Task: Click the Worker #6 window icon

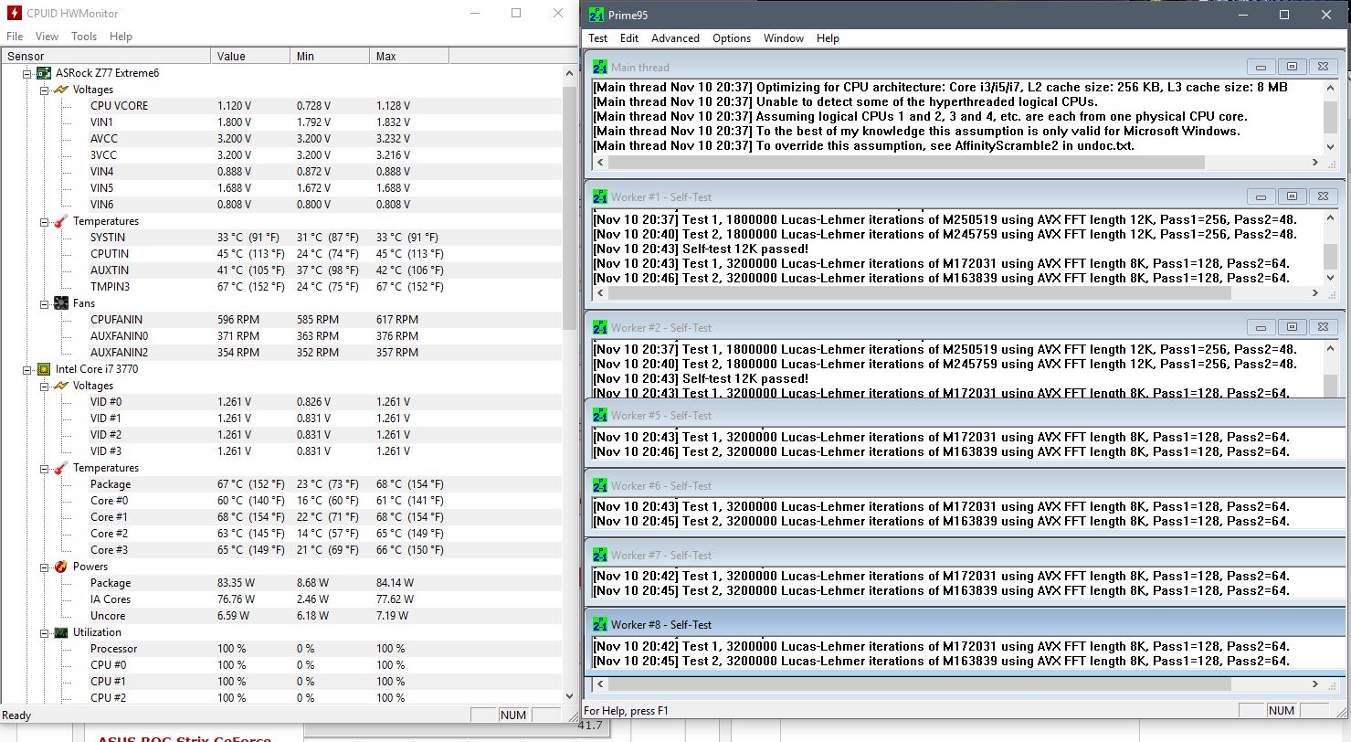Action: 600,485
